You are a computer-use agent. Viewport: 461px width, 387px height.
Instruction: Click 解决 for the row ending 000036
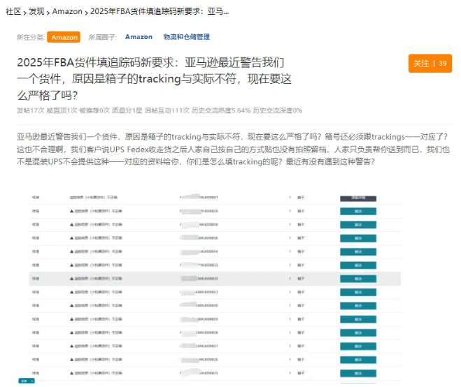pos(358,238)
